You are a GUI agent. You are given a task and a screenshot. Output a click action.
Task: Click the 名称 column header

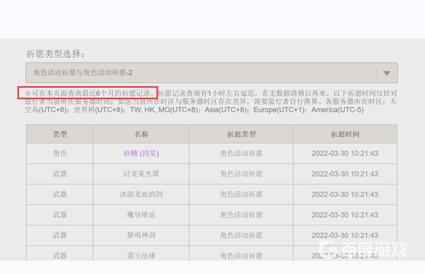(x=141, y=134)
